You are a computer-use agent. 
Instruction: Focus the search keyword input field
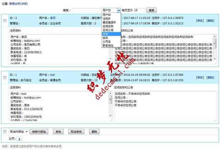(x=86, y=10)
